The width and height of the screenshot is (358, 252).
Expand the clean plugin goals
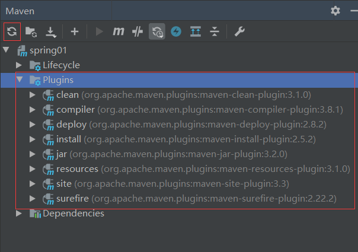pos(33,95)
